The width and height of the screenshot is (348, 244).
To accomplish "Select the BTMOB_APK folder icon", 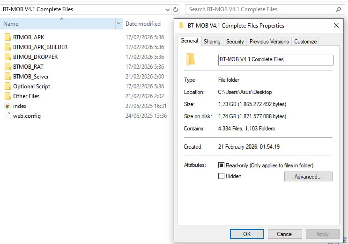I will [x=7, y=37].
